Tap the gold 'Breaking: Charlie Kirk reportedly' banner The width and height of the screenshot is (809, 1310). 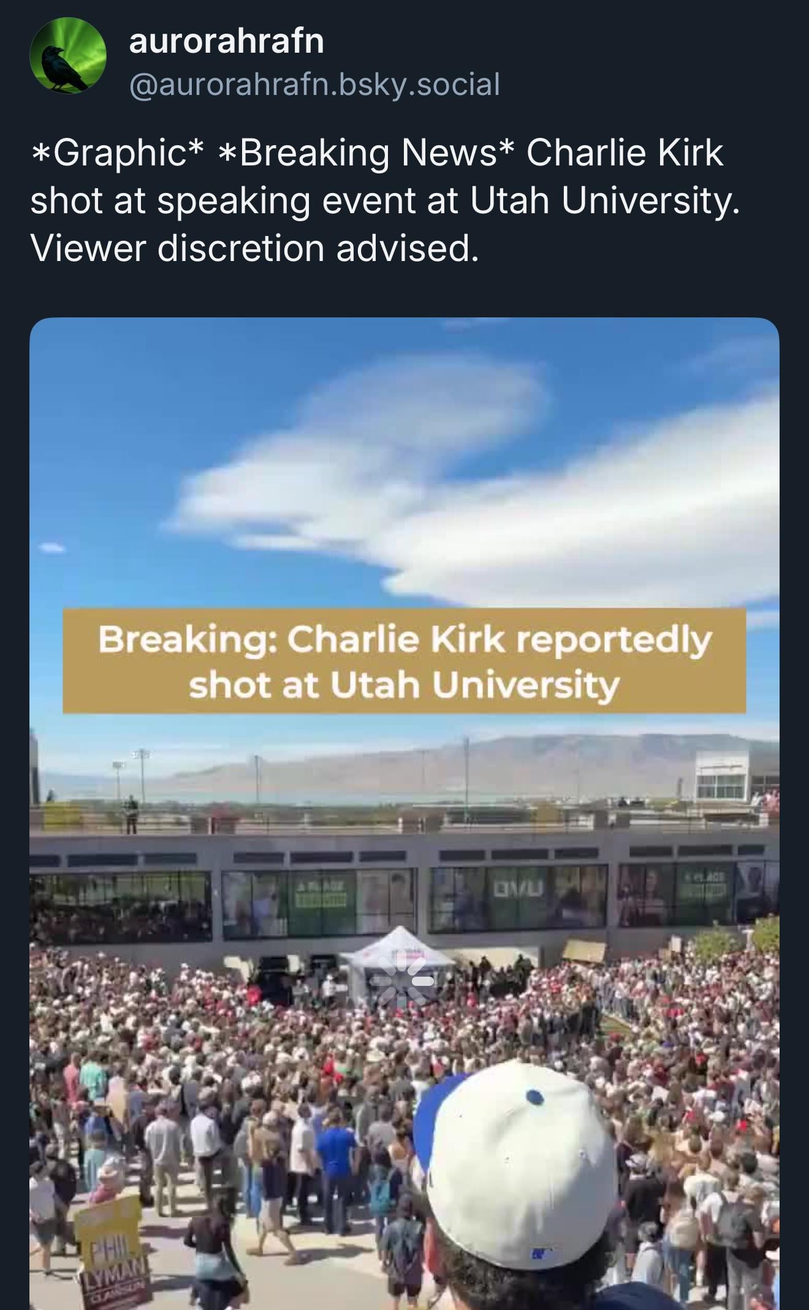[404, 661]
